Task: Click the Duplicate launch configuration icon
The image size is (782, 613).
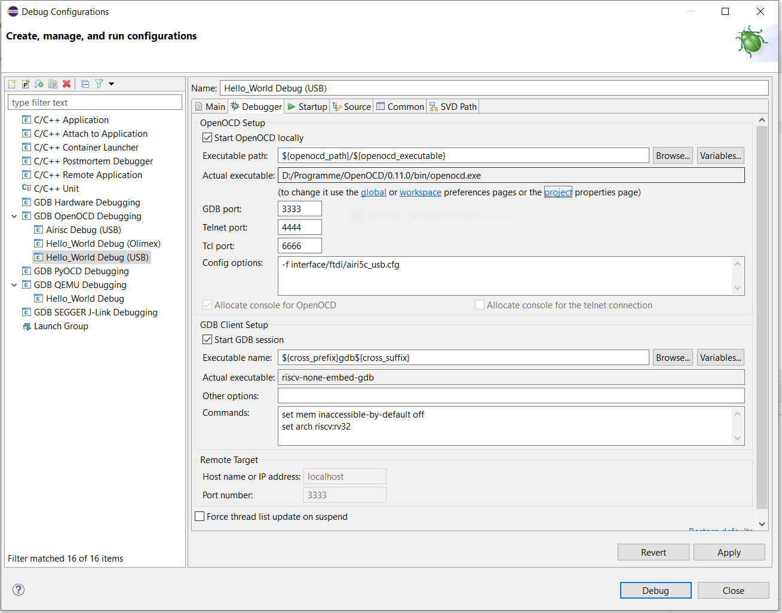Action: pos(53,84)
